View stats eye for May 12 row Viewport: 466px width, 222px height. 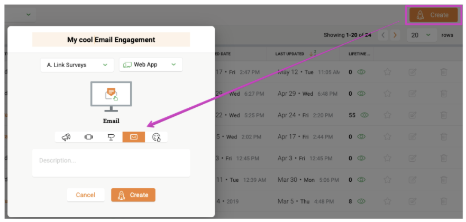tap(361, 72)
